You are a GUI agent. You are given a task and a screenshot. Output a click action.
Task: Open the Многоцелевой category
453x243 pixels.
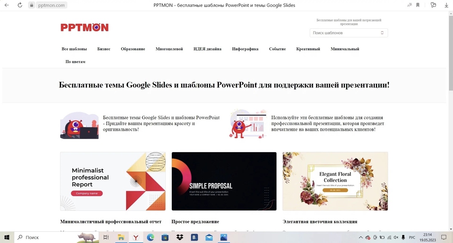click(x=169, y=49)
